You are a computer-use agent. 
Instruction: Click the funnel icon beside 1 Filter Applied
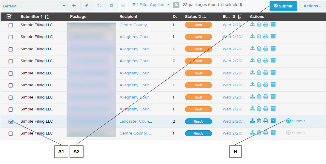click(134, 4)
